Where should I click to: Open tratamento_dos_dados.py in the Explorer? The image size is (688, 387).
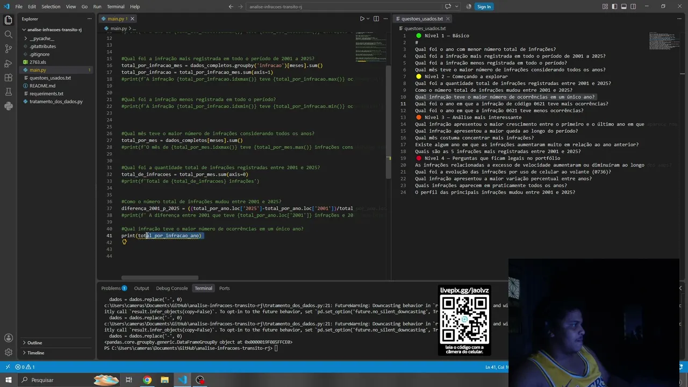pyautogui.click(x=56, y=102)
